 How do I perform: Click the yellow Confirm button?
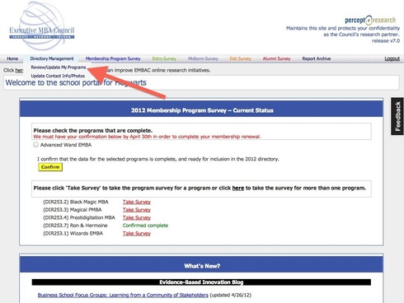[x=50, y=167]
